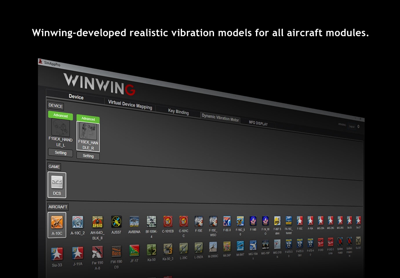Choose the Su-33 aircraft icon
The height and width of the screenshot is (278, 400).
point(57,253)
